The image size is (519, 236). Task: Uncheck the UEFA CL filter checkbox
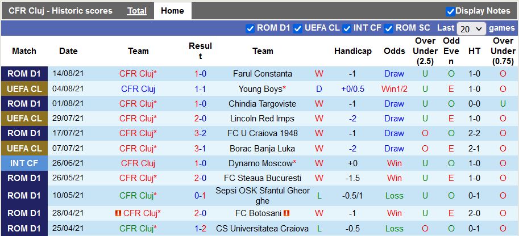pyautogui.click(x=298, y=28)
